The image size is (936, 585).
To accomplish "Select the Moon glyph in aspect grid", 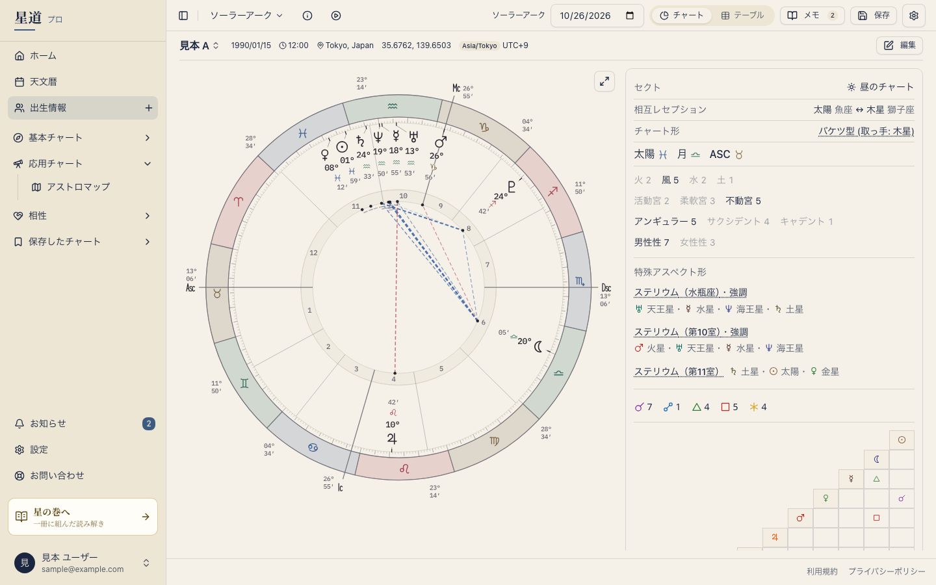I will click(x=876, y=460).
